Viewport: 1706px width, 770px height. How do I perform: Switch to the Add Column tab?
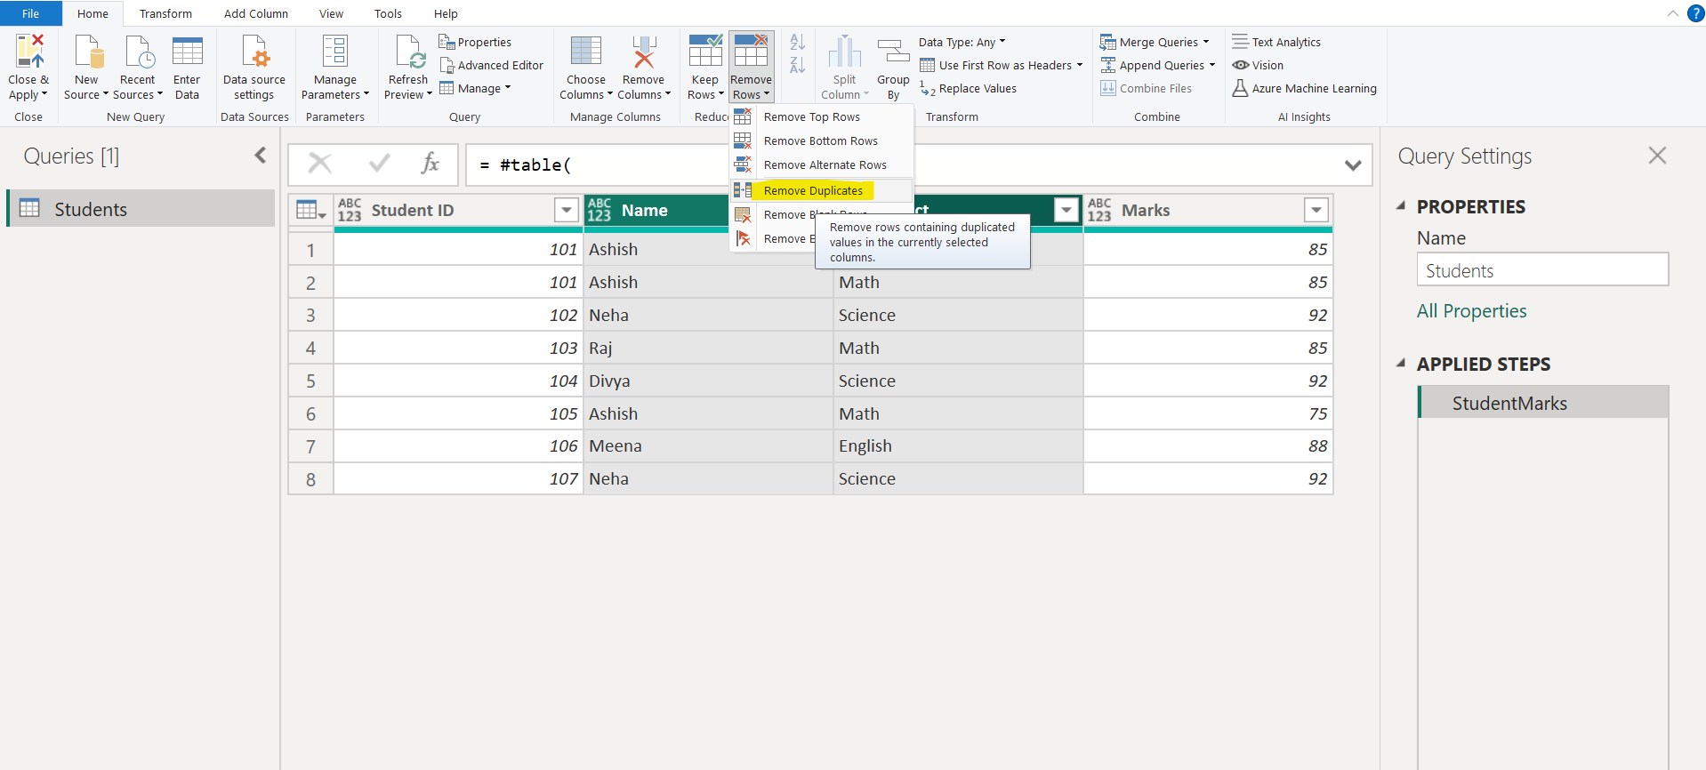point(255,13)
